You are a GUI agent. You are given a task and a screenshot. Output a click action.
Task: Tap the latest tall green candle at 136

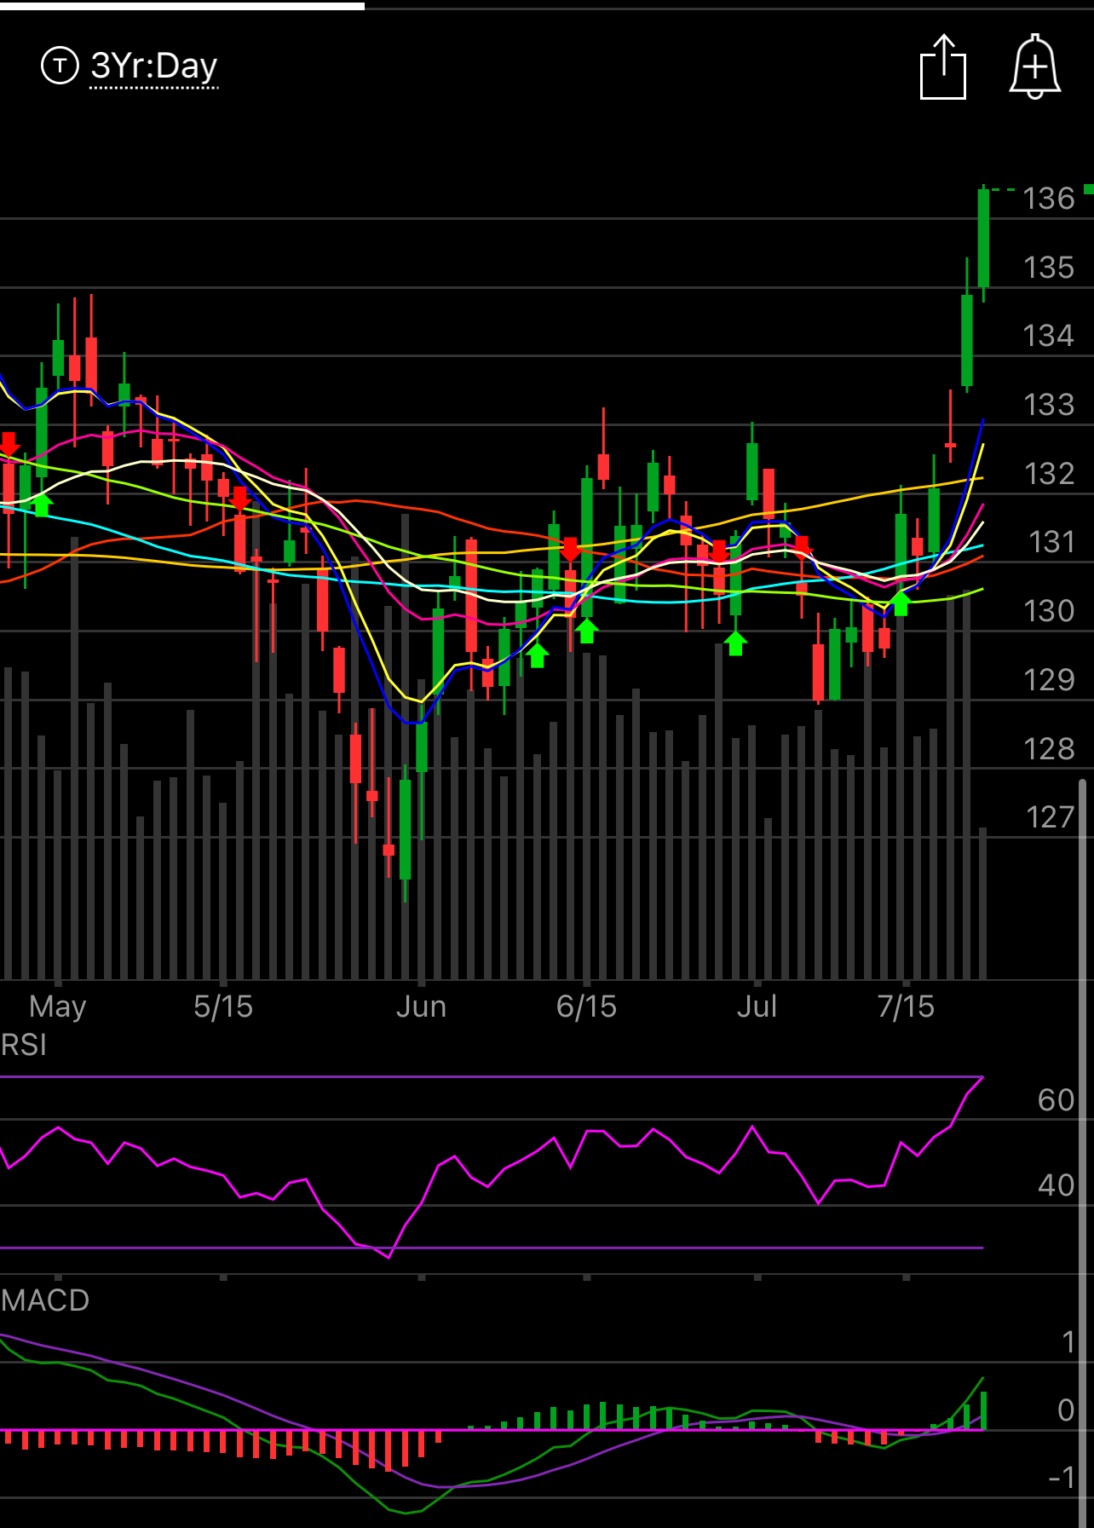983,239
